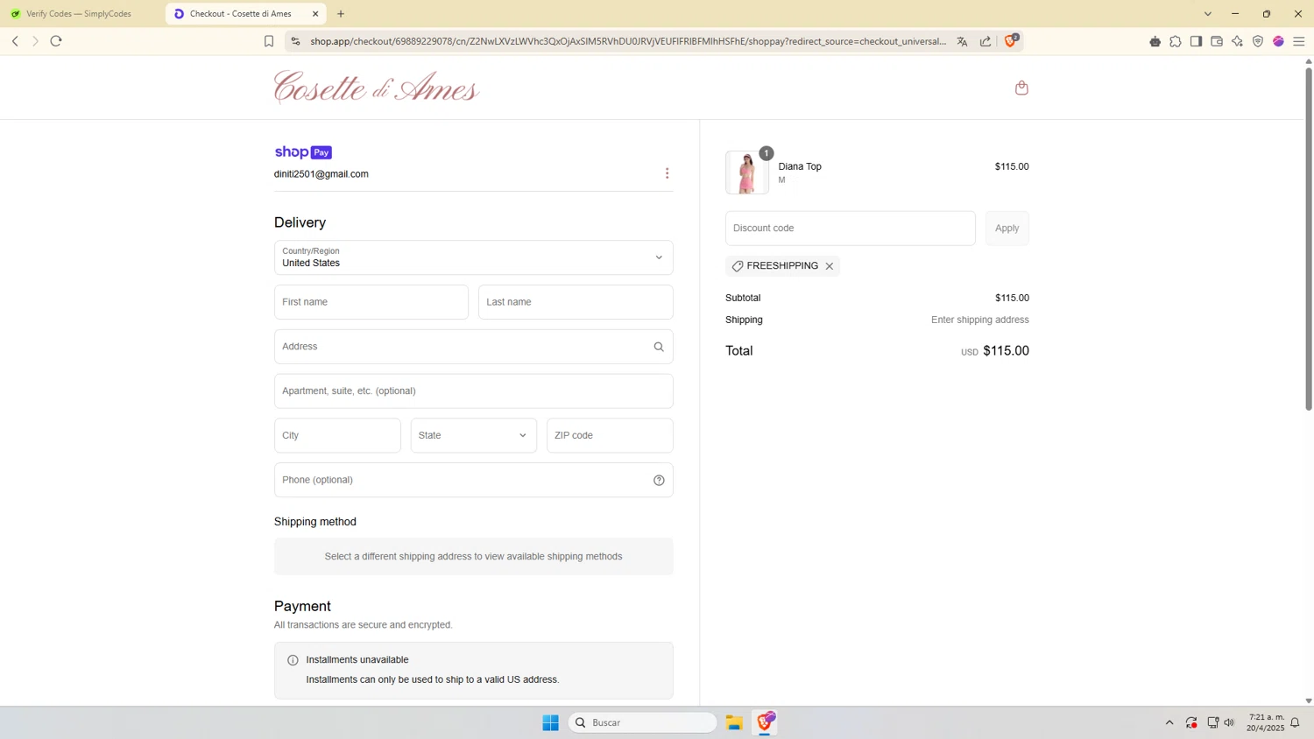Open the volume control tray icon
Viewport: 1314px width, 739px height.
click(1229, 723)
